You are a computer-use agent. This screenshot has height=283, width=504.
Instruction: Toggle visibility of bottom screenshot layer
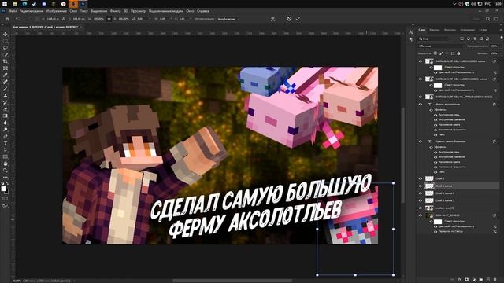coord(421,215)
